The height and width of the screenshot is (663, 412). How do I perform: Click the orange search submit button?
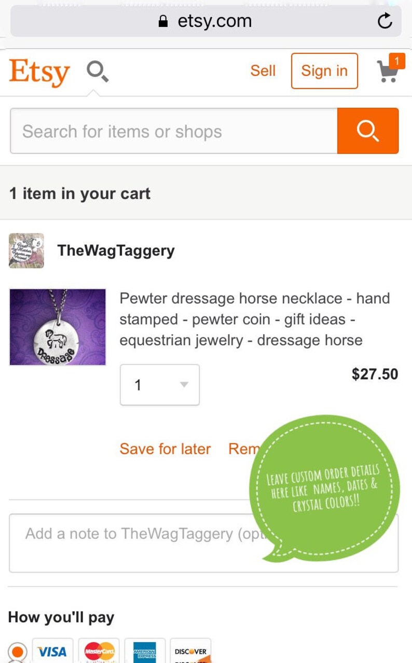(x=368, y=131)
